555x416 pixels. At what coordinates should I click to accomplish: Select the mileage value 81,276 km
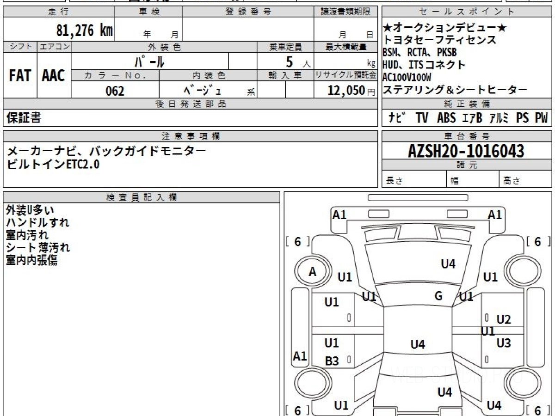[85, 31]
